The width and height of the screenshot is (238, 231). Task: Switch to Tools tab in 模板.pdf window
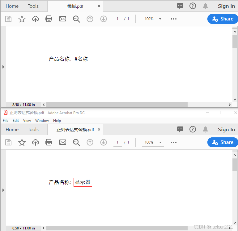click(33, 6)
